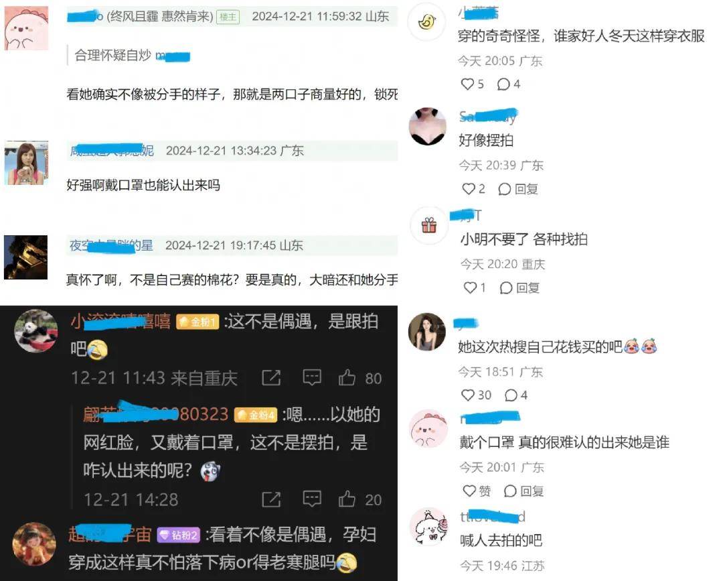Viewport: 723px width, 581px height.
Task: Open the 4 replies under the 20:05 comment
Action: pyautogui.click(x=509, y=84)
